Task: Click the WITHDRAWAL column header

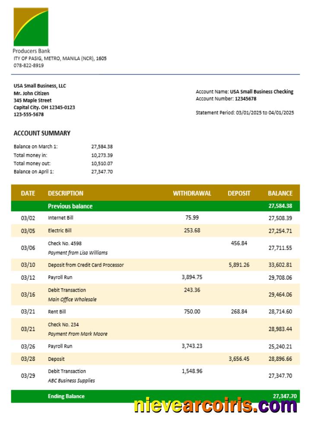Action: (192, 194)
